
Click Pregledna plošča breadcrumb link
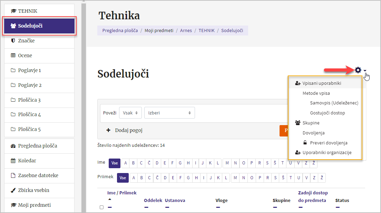coord(120,31)
